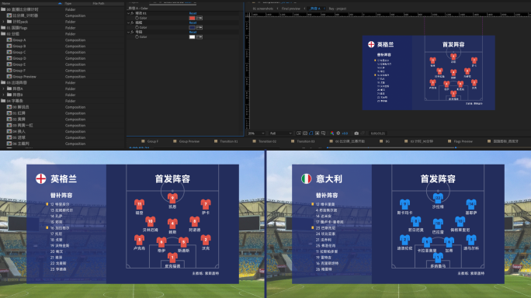Click the show channel RGB color icon

[x=332, y=133]
